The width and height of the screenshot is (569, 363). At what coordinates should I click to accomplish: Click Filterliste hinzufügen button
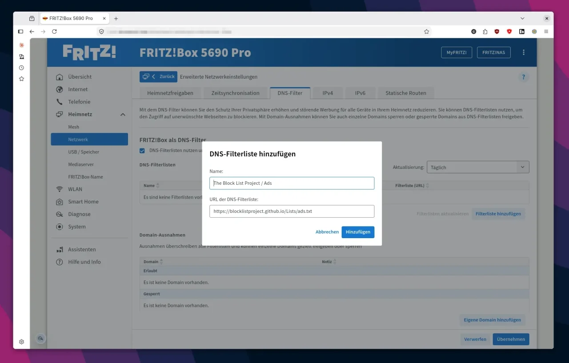coord(498,214)
